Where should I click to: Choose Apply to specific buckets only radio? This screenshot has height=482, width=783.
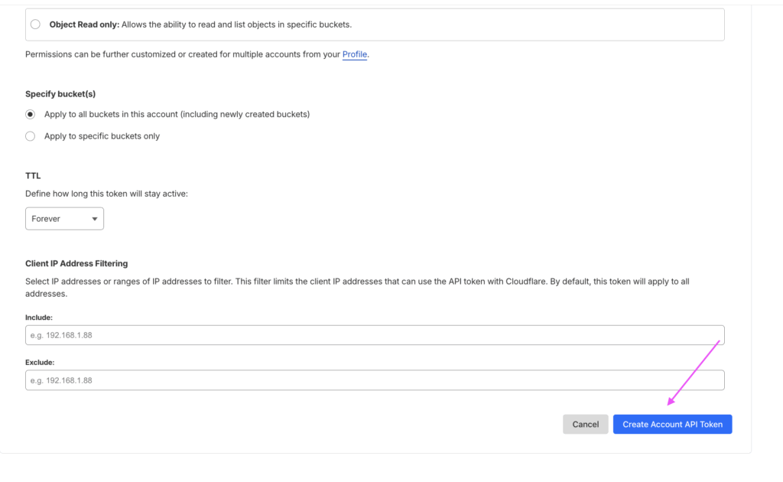click(x=31, y=136)
